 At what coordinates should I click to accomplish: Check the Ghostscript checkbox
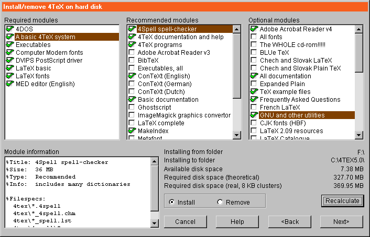[132, 107]
